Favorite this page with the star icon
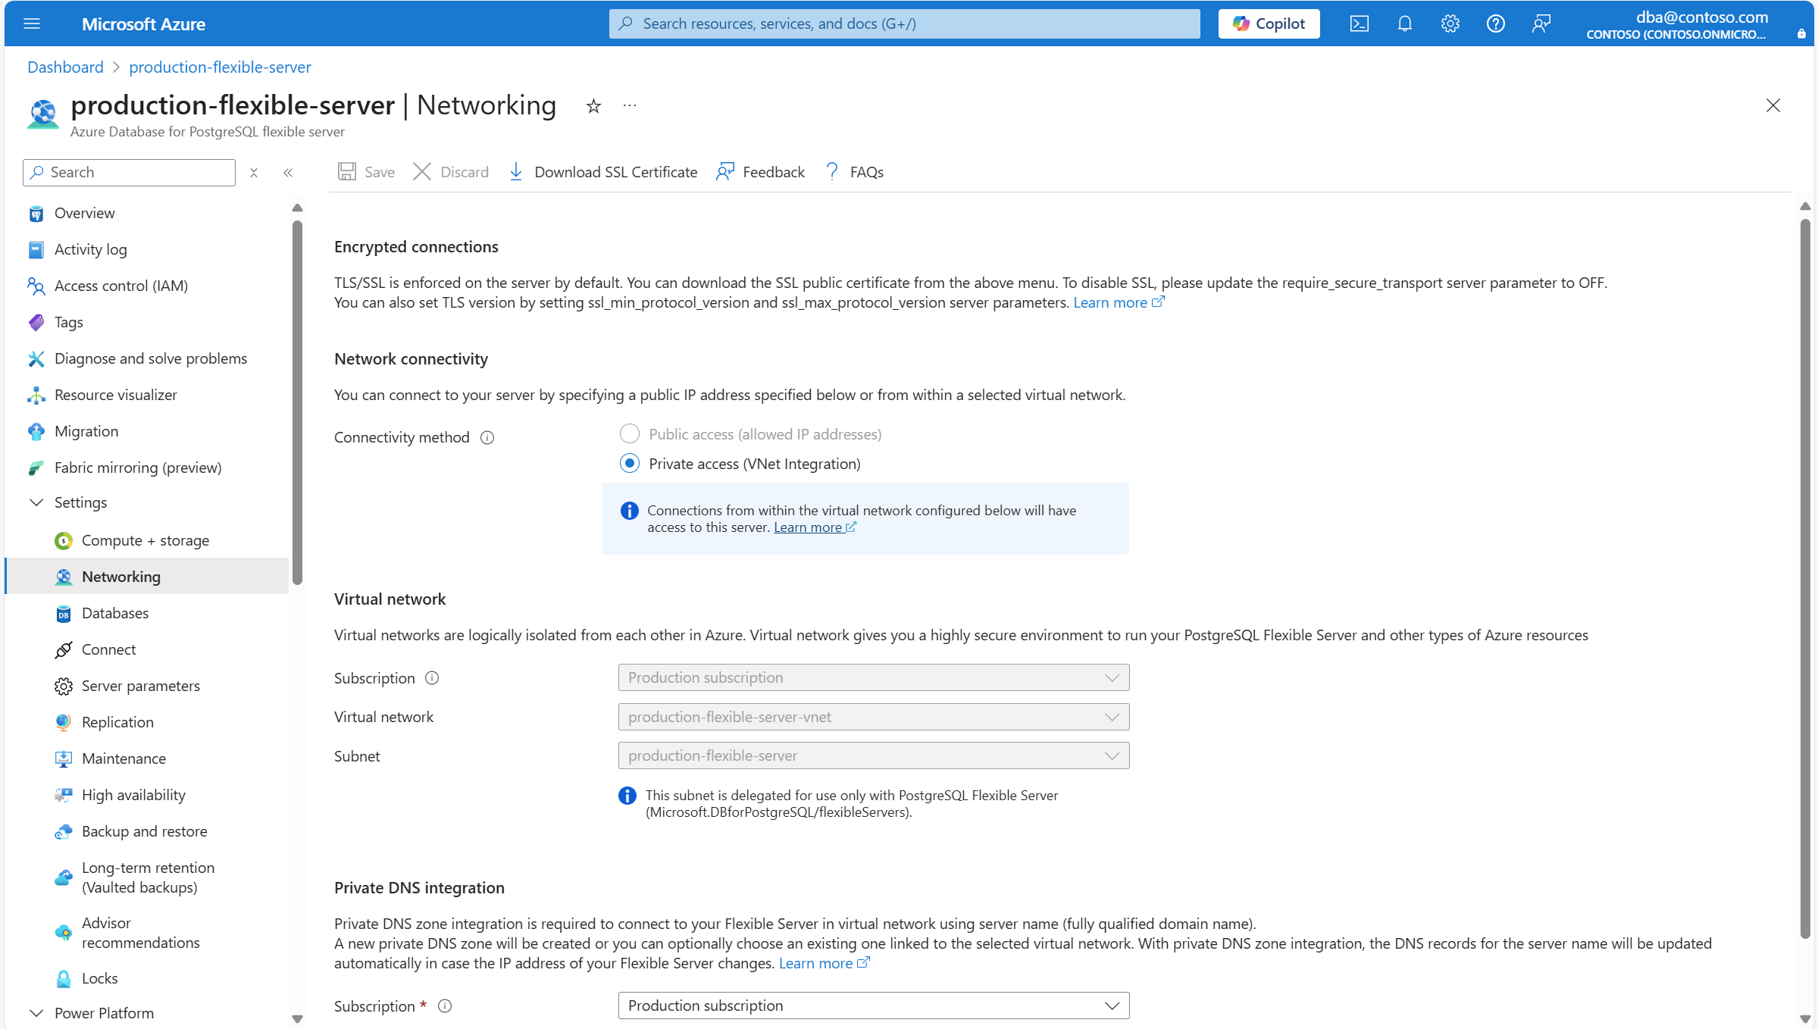This screenshot has width=1818, height=1029. (593, 106)
